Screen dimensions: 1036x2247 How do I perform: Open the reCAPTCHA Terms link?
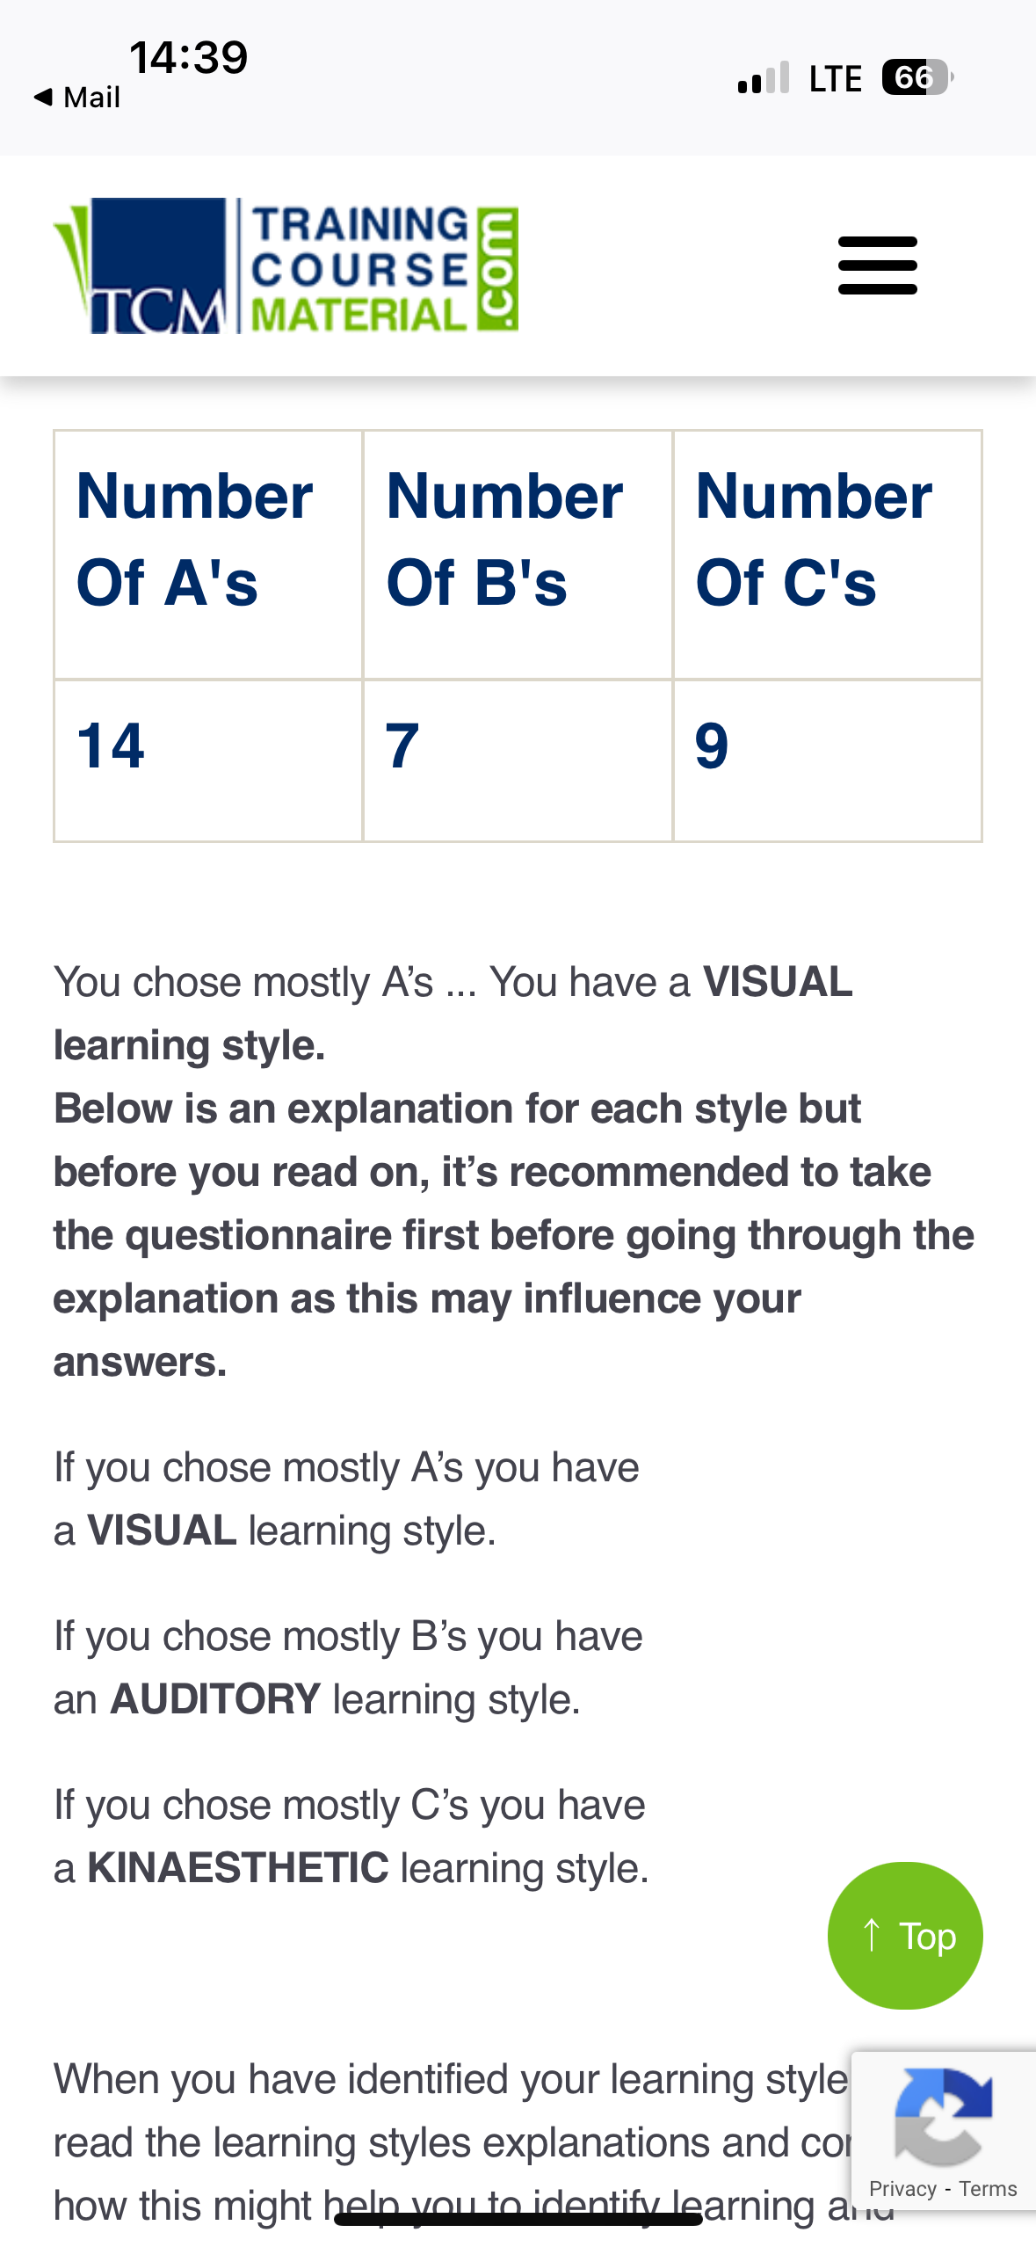988,2189
